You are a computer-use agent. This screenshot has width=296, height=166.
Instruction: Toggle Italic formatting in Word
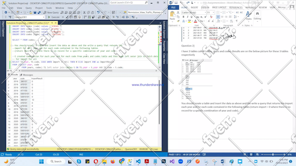click(x=187, y=17)
